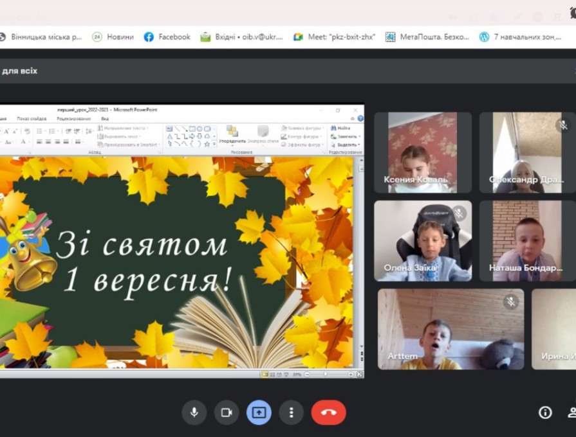The width and height of the screenshot is (576, 437).
Task: Open the Рецензирование ribbon tab
Action: tap(73, 120)
